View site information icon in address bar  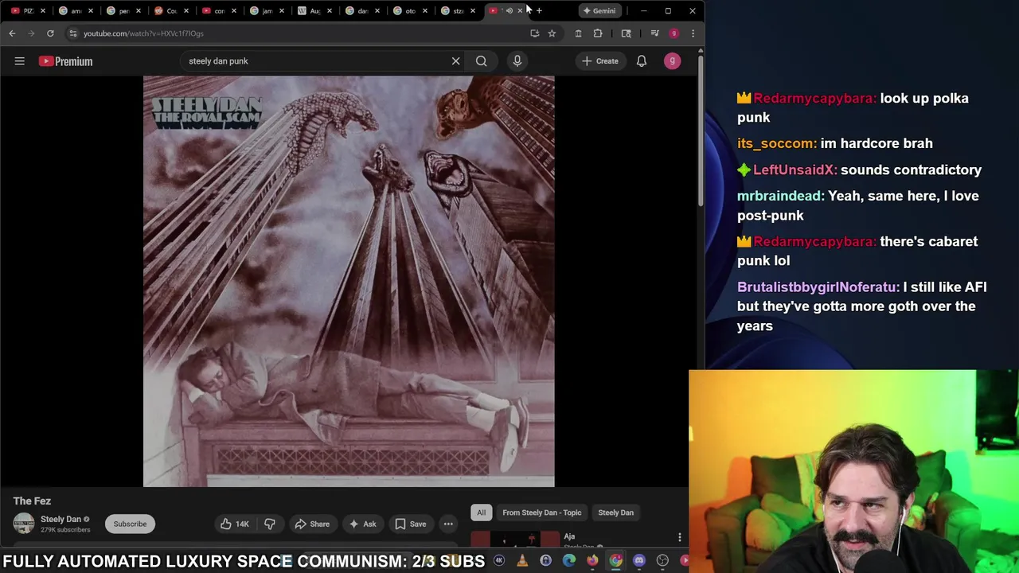(72, 33)
